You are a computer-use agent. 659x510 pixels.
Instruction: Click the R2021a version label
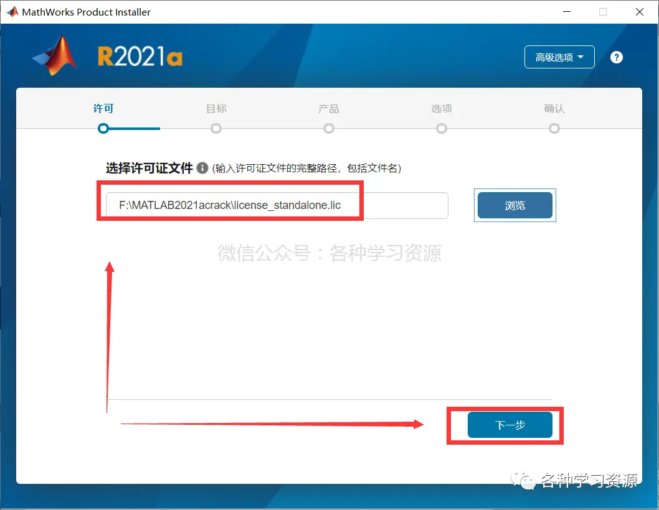[x=140, y=57]
